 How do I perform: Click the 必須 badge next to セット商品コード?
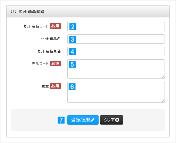(56, 26)
